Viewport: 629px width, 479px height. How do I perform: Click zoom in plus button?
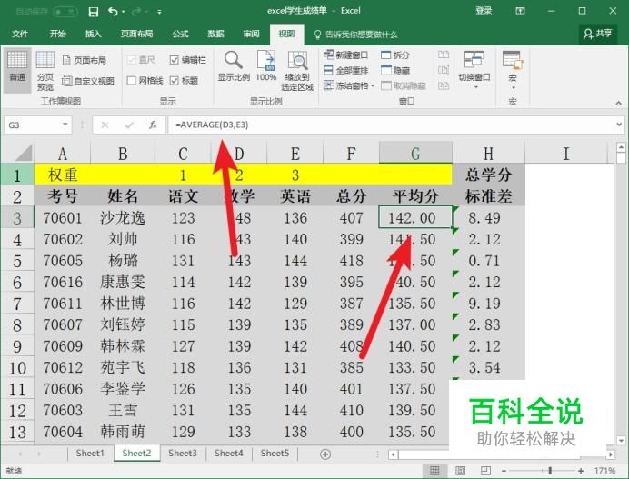(x=581, y=471)
